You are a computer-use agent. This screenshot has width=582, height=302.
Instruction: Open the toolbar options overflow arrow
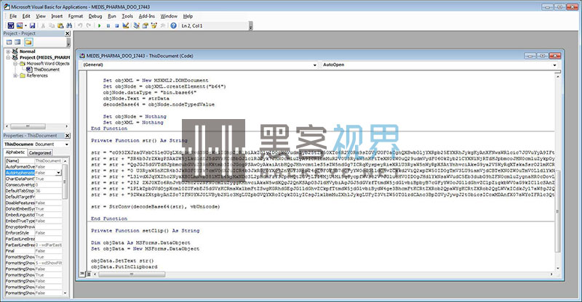pos(250,26)
